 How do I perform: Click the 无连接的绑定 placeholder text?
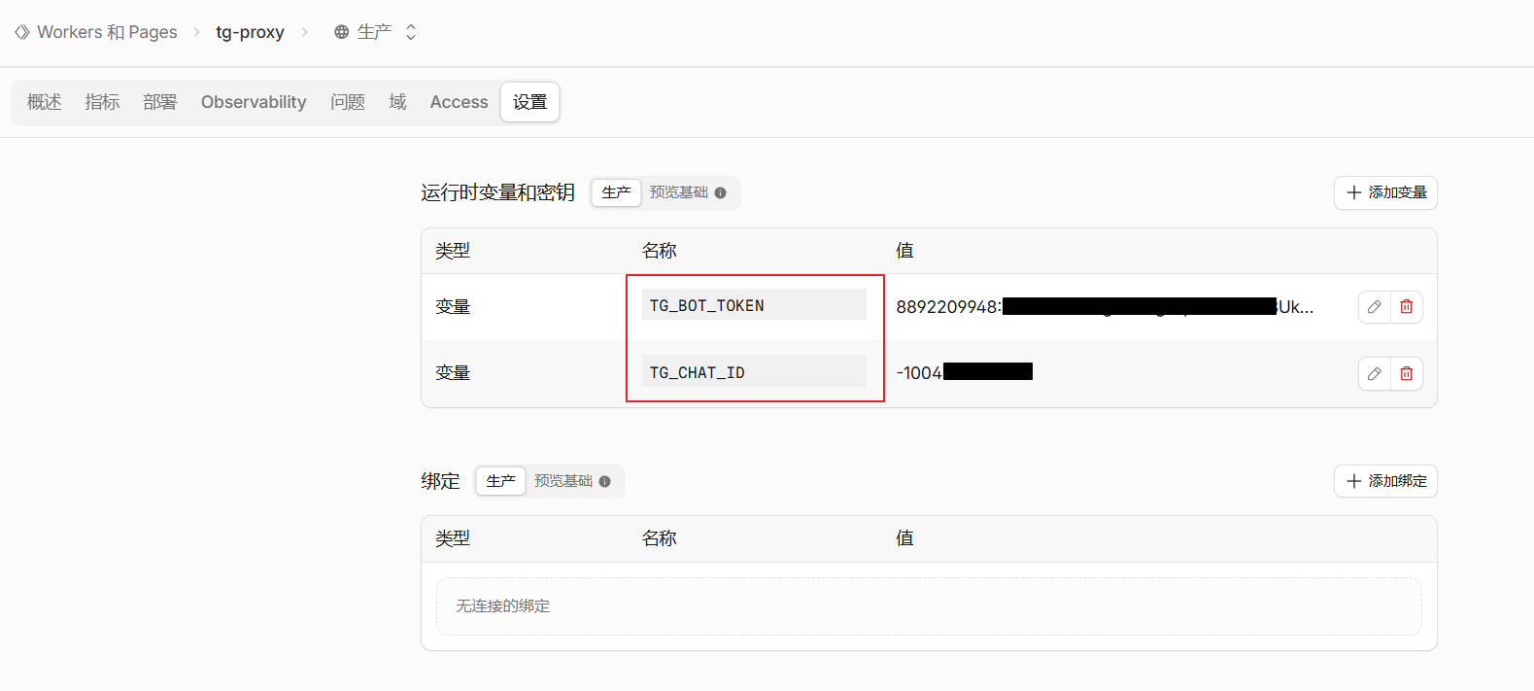[x=503, y=606]
